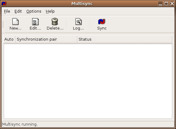This screenshot has width=176, height=129.
Task: Maximize the Multisync window
Action: point(166,4)
